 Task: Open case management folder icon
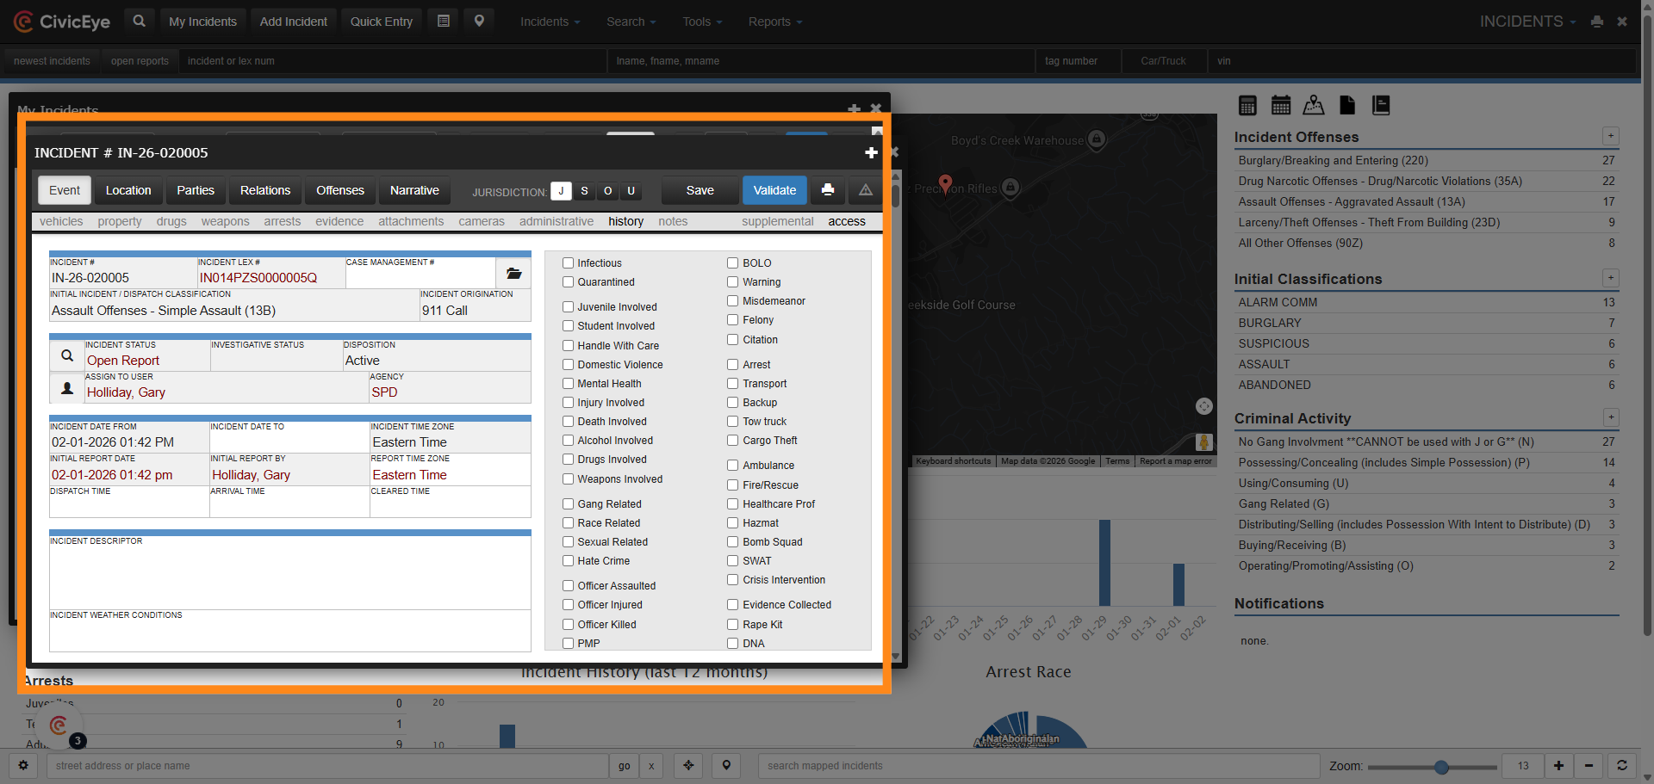pos(513,274)
